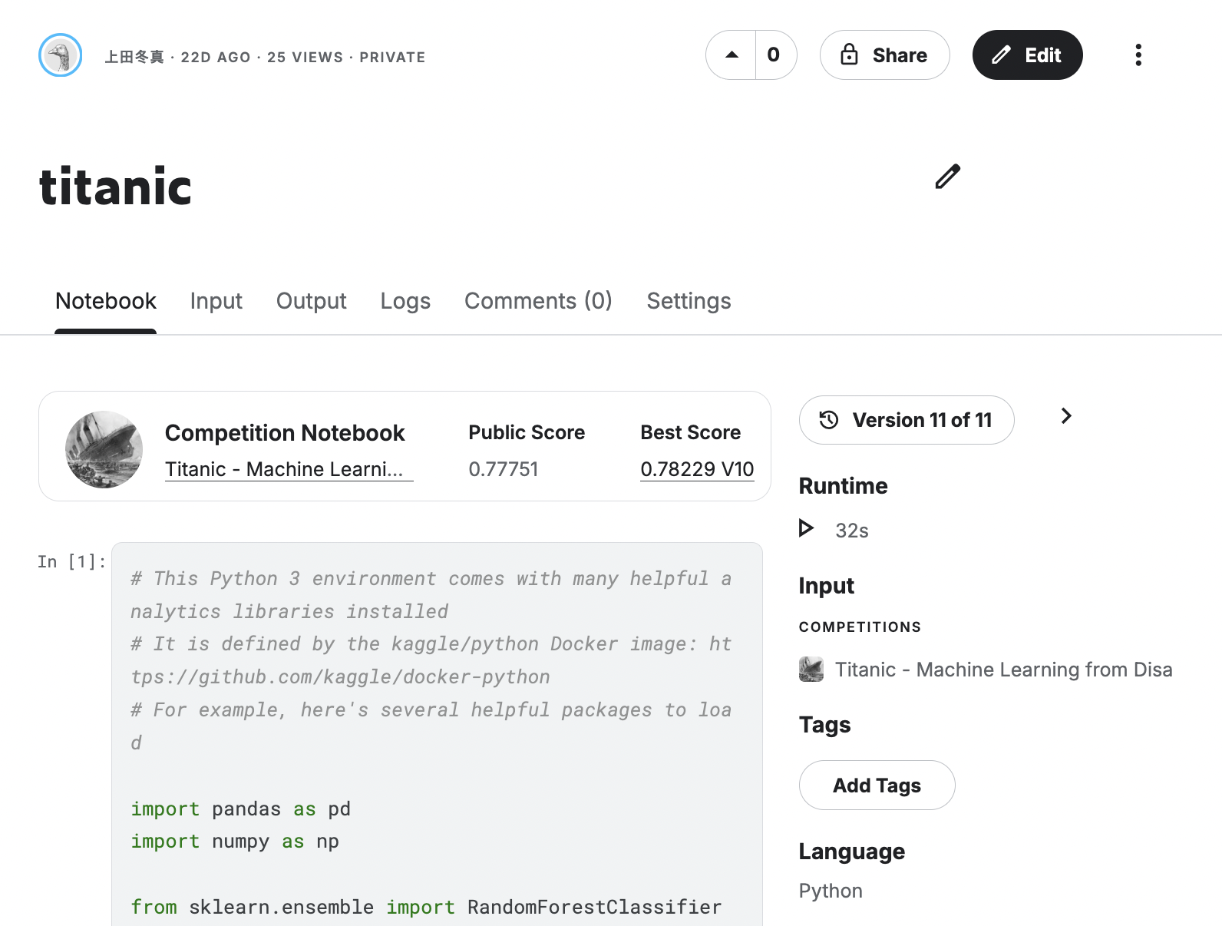Click the small Titanic icon under Competitions

[811, 670]
